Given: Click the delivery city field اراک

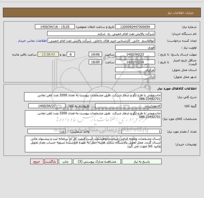Looking at the screenshot, I should click(x=135, y=77).
